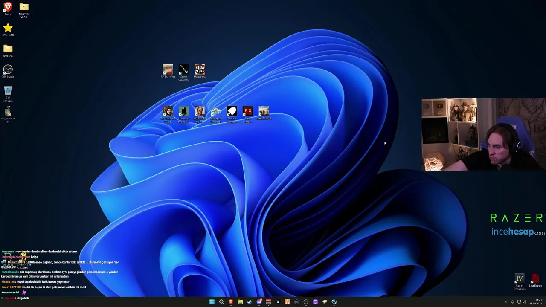The width and height of the screenshot is (546, 307).
Task: Open the purple circle app in taskbar
Action: click(315, 302)
